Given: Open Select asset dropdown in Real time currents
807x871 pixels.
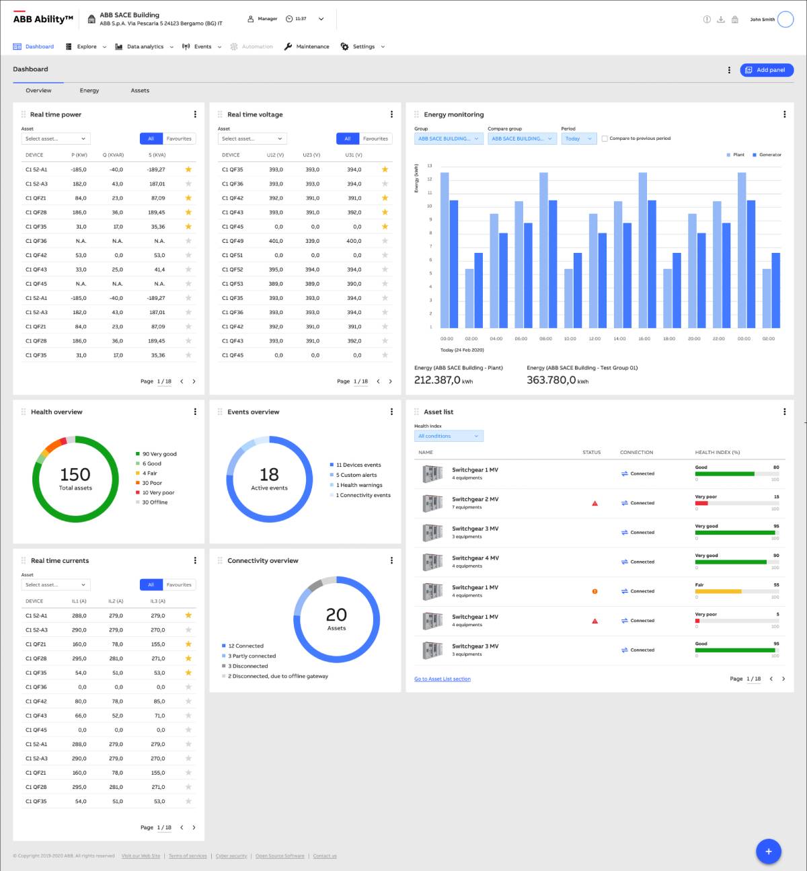Looking at the screenshot, I should point(56,584).
